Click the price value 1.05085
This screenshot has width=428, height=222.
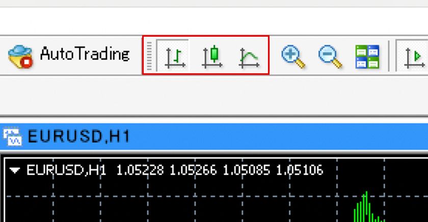click(x=247, y=170)
